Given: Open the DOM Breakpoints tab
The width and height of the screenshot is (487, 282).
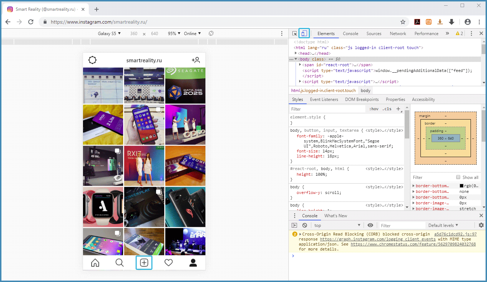Looking at the screenshot, I should [x=362, y=99].
